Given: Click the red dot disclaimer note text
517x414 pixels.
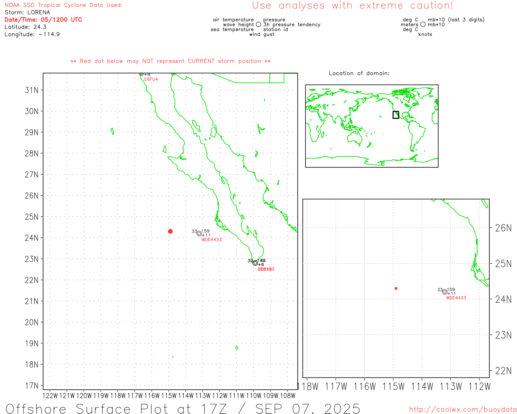Looking at the screenshot, I should (x=170, y=61).
